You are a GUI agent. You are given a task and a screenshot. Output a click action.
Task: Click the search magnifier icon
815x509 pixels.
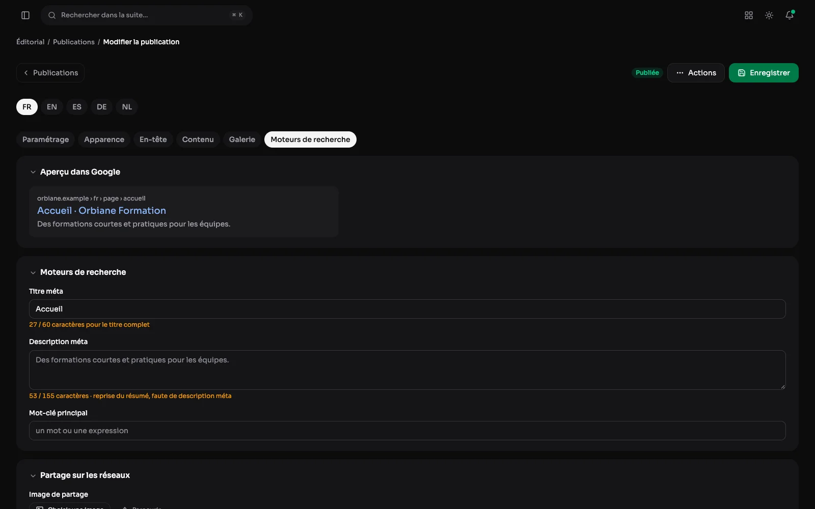(x=52, y=15)
